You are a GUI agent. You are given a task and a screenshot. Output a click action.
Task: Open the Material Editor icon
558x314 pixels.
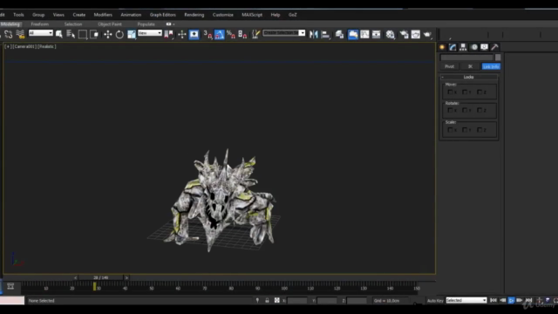[x=391, y=34]
